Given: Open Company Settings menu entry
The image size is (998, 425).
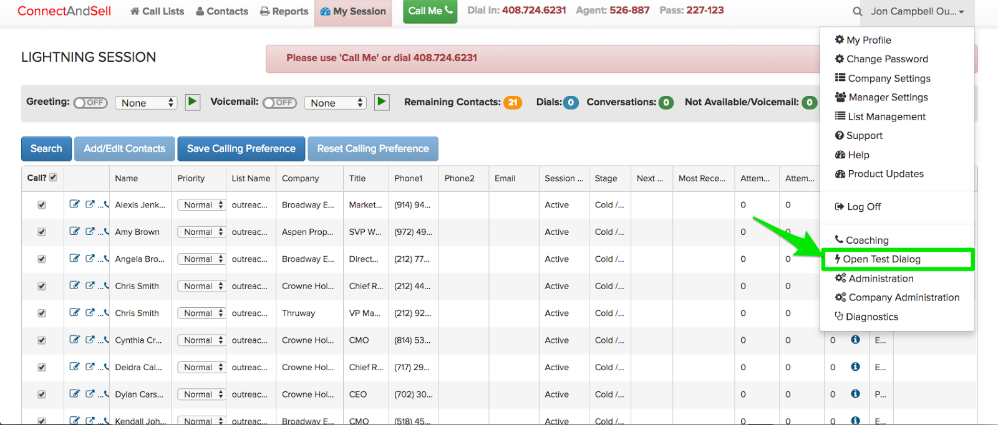Looking at the screenshot, I should (883, 78).
